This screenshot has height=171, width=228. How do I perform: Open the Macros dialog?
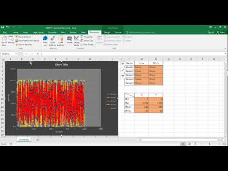coord(11,40)
